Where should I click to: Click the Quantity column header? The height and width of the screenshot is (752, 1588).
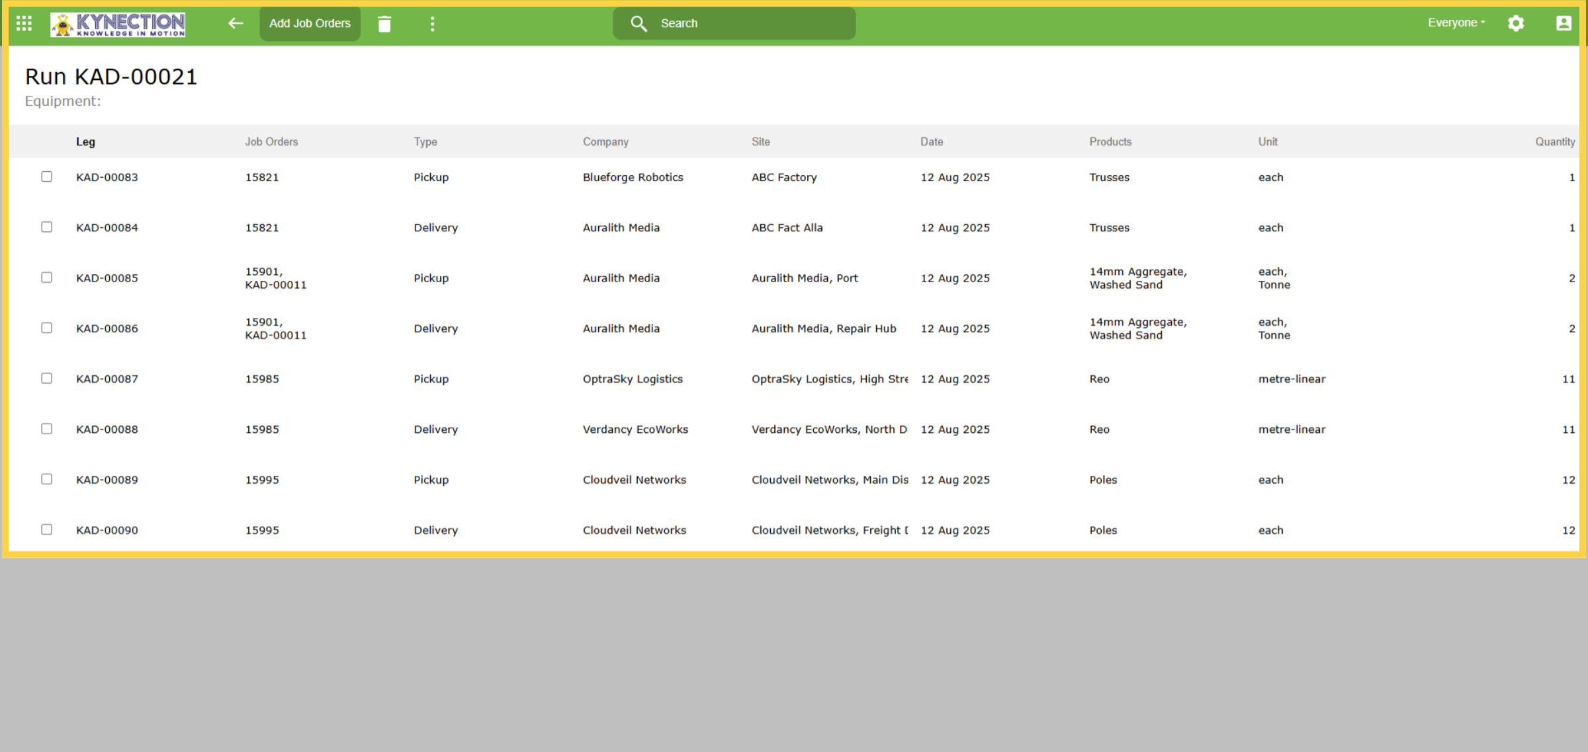point(1555,141)
